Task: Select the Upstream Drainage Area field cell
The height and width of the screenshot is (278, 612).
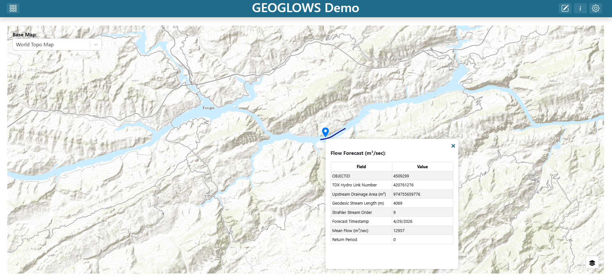Action: click(x=361, y=194)
